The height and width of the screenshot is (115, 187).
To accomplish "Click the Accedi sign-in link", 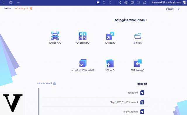I will click(x=7, y=8).
